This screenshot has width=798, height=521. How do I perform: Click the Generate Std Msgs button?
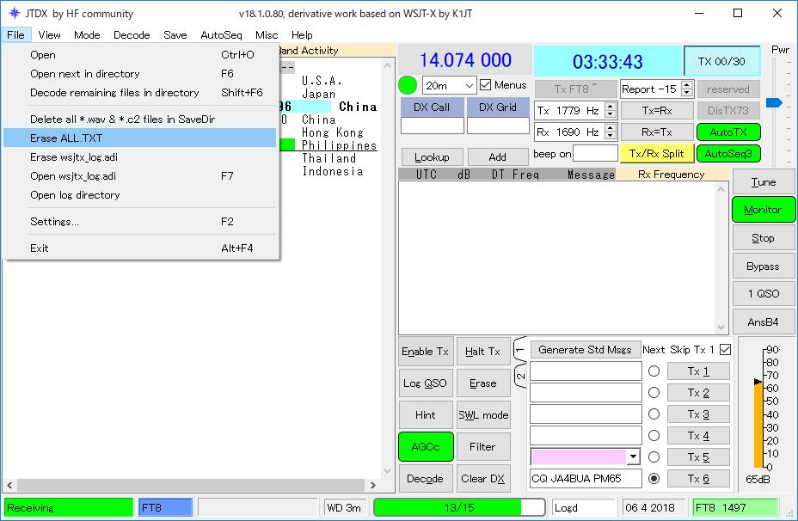click(x=585, y=350)
